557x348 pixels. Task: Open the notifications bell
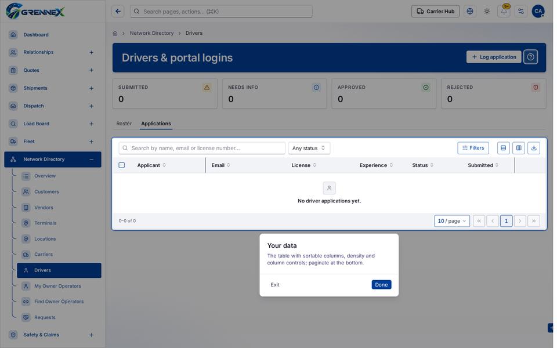[504, 12]
